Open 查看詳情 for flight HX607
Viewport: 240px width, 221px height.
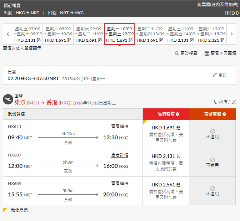120,155
